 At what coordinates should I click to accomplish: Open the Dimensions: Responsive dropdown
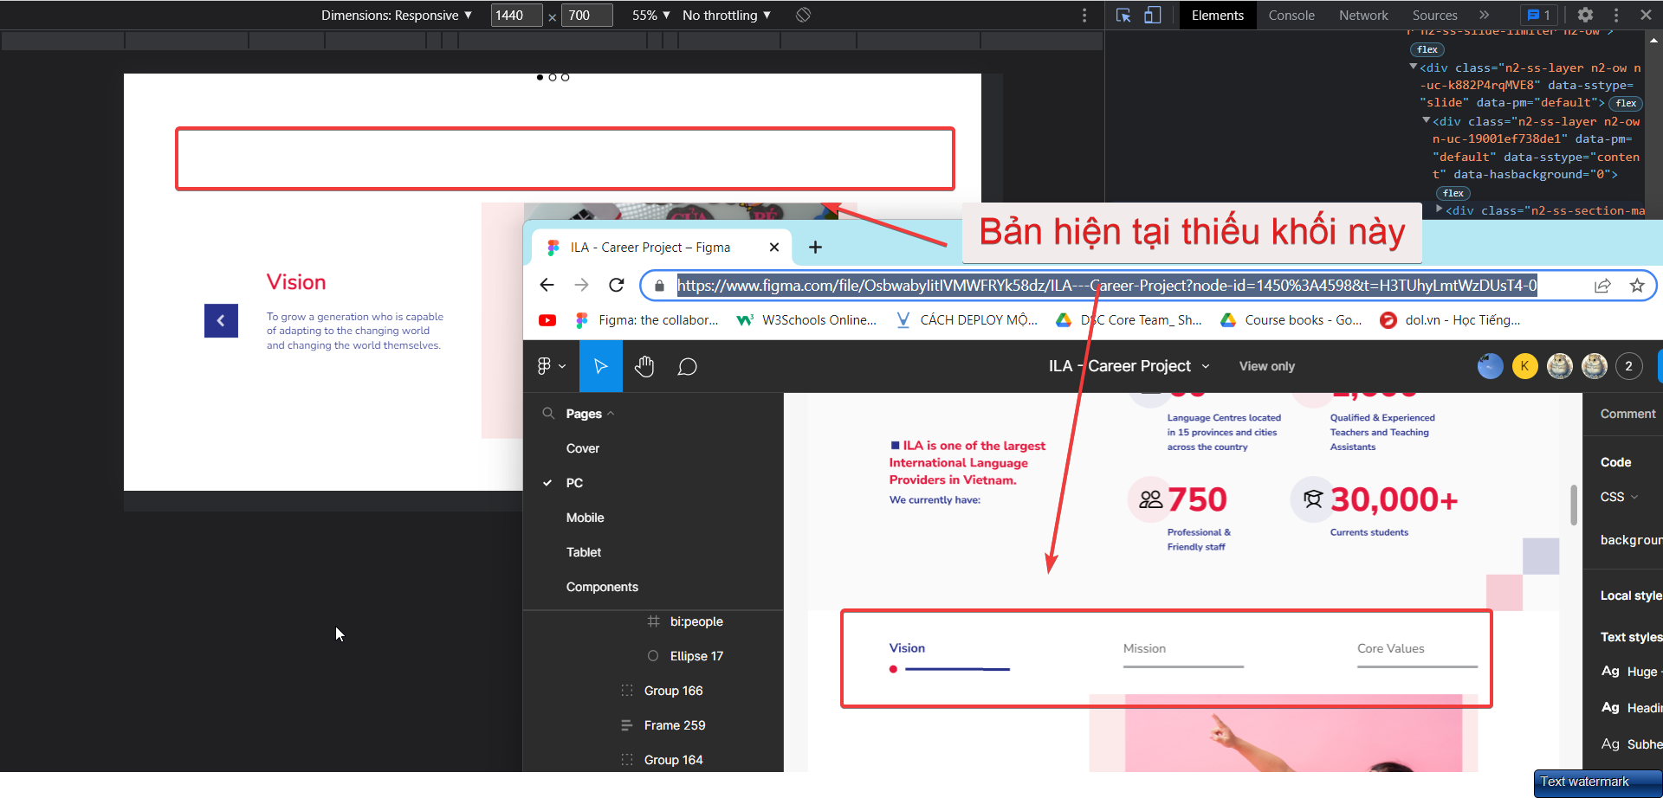(397, 15)
